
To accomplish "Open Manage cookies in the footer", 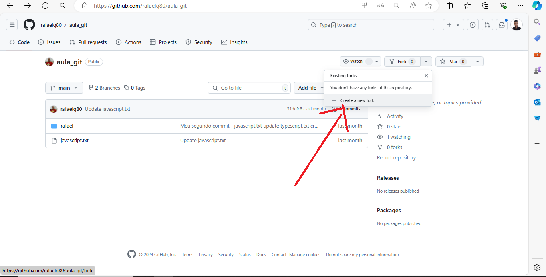I will 305,255.
